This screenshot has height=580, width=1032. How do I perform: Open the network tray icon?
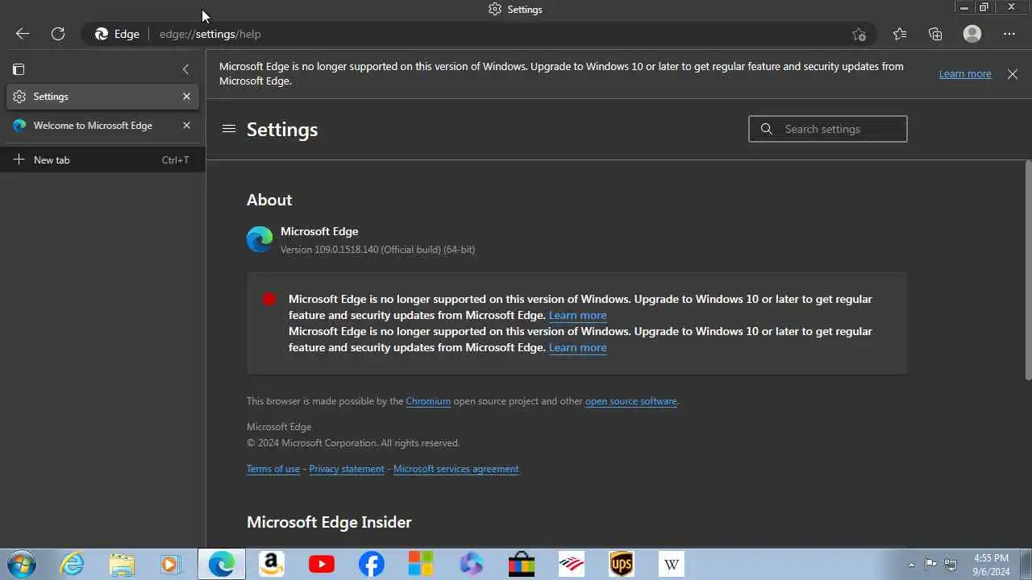click(x=951, y=565)
